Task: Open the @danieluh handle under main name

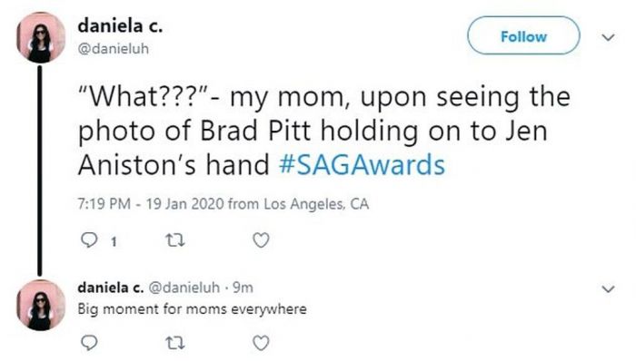Action: (114, 49)
